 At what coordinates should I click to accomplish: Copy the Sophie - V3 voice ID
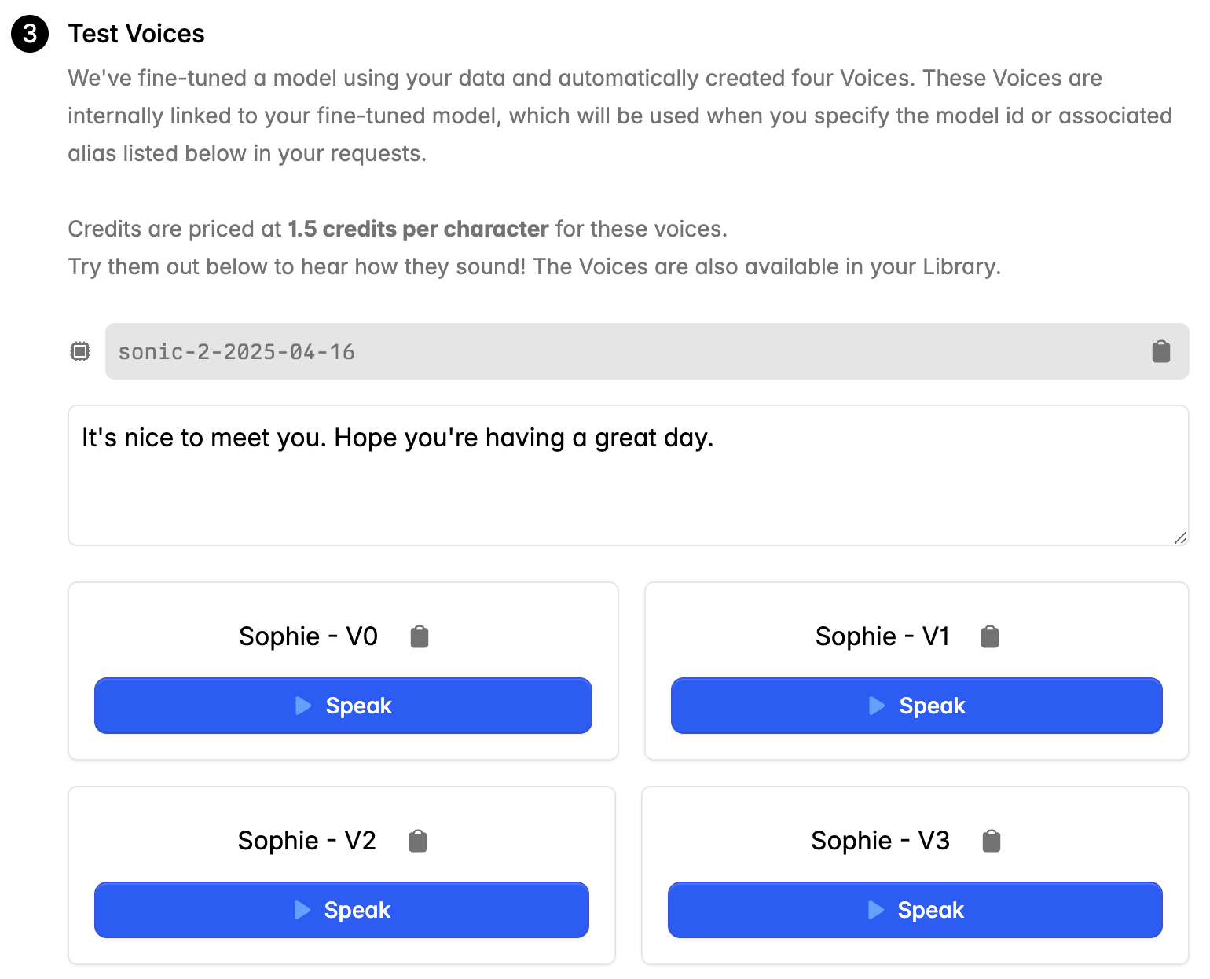[x=992, y=841]
